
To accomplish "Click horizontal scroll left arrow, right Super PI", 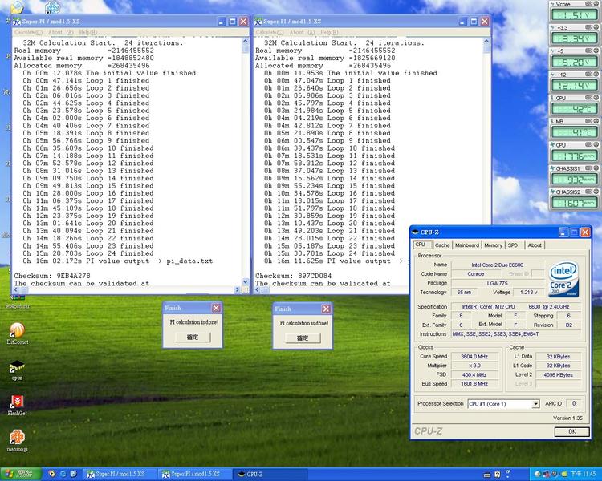I will (258, 290).
